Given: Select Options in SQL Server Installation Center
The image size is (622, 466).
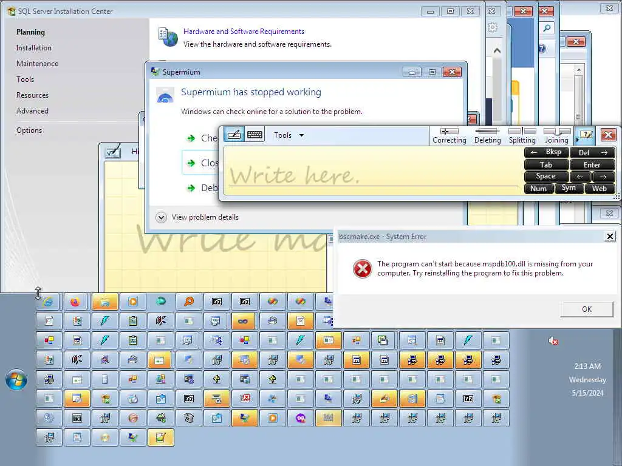Looking at the screenshot, I should coord(29,130).
